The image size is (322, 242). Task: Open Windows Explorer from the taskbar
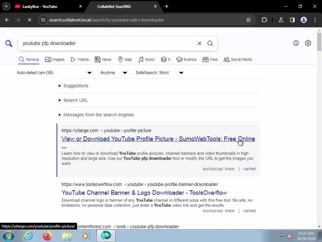67,236
